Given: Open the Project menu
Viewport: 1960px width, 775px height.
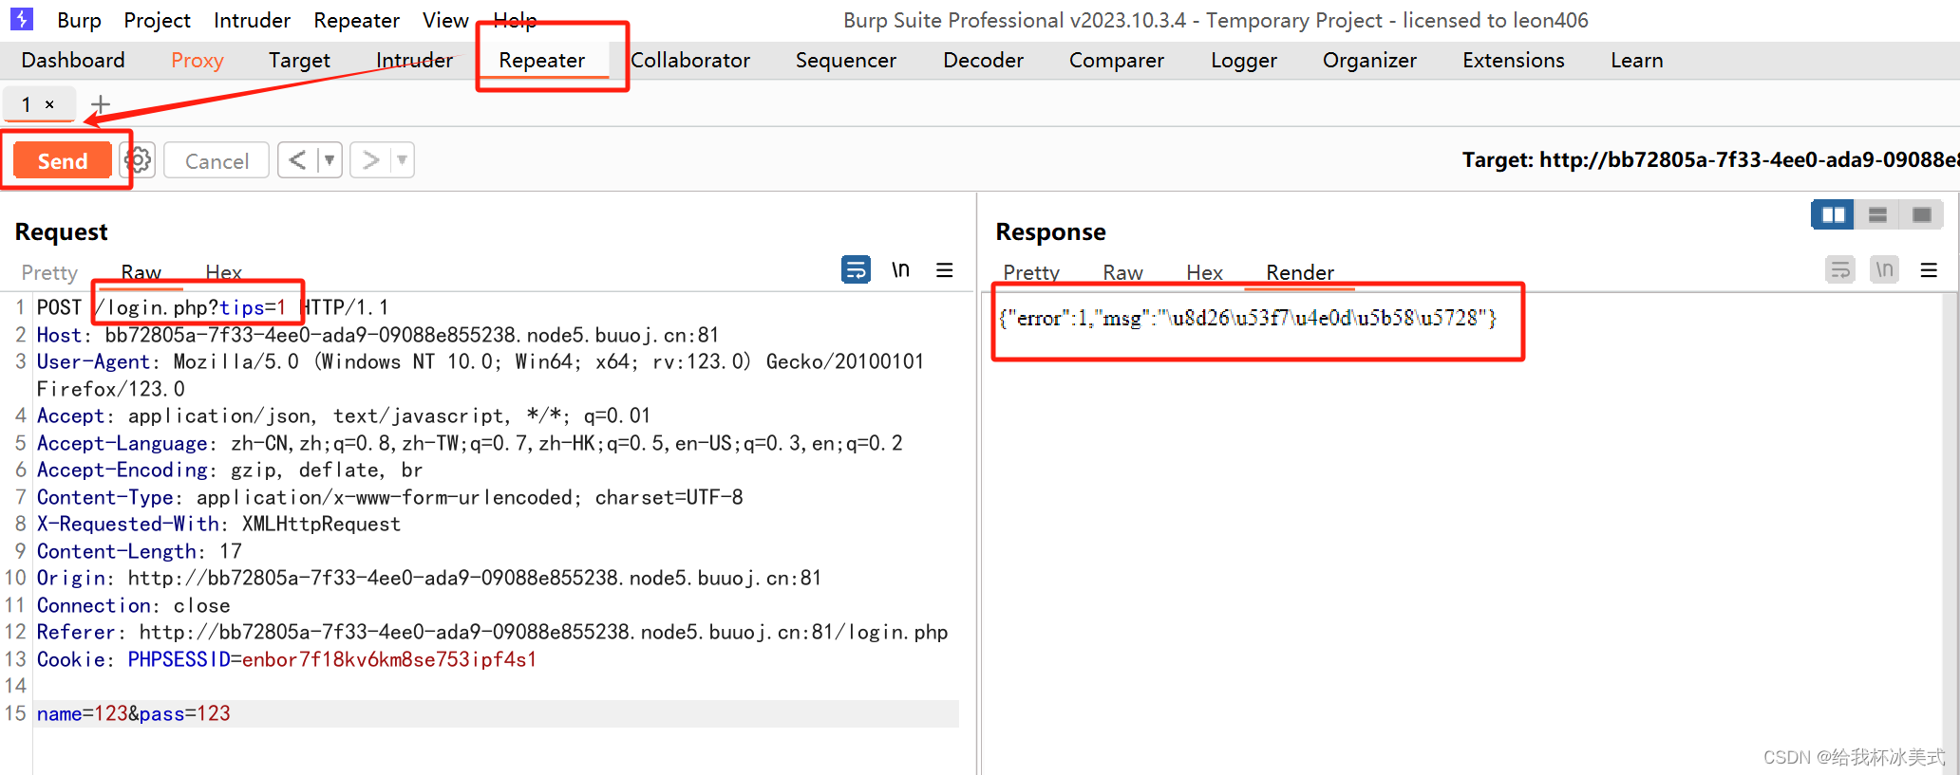Looking at the screenshot, I should [x=158, y=20].
